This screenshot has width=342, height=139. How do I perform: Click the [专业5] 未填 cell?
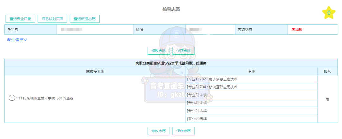(x=251, y=111)
